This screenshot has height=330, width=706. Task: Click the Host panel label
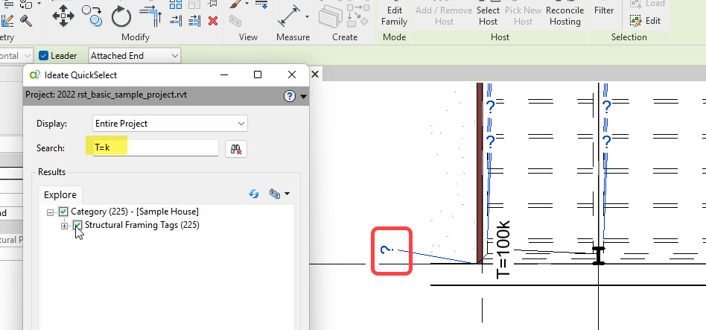coord(500,37)
